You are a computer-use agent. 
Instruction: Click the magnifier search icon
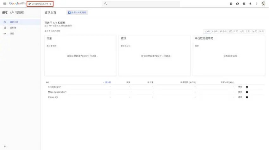click(x=105, y=3)
